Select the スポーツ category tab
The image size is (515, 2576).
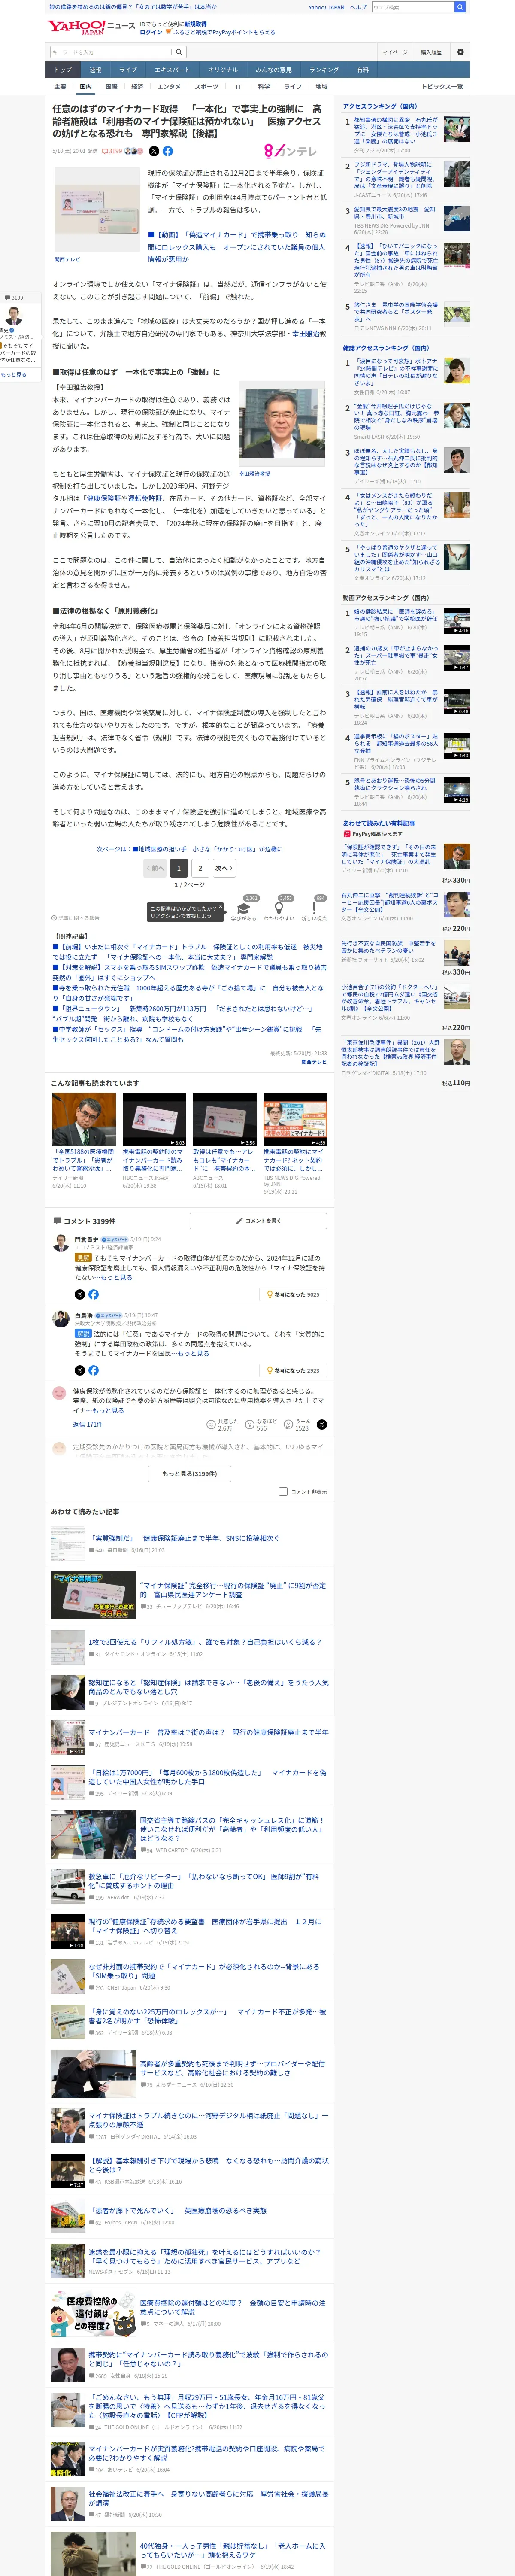point(206,87)
